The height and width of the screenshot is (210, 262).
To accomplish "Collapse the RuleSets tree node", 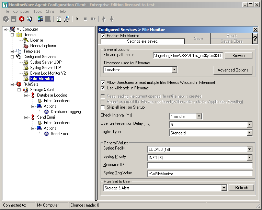I will tap(12, 84).
